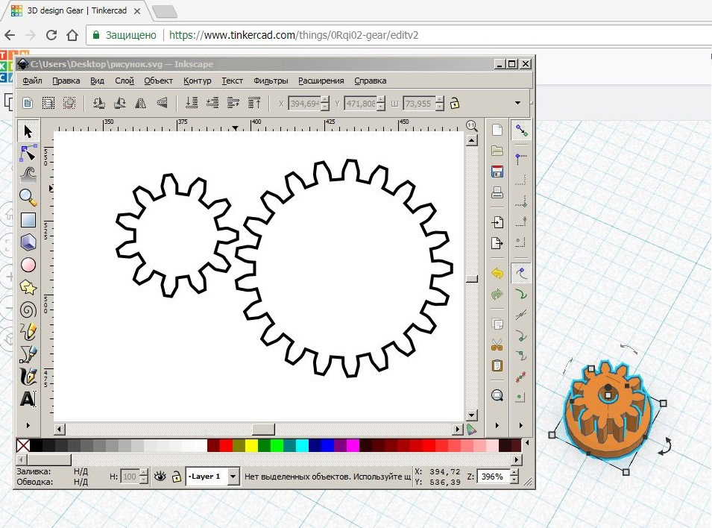
Task: Expand more snap bar items
Action: [x=521, y=425]
